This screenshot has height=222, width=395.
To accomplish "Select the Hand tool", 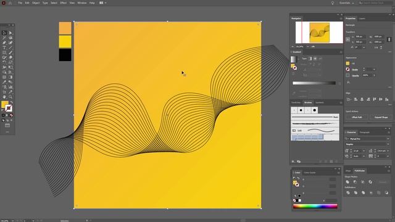I will click(4, 97).
